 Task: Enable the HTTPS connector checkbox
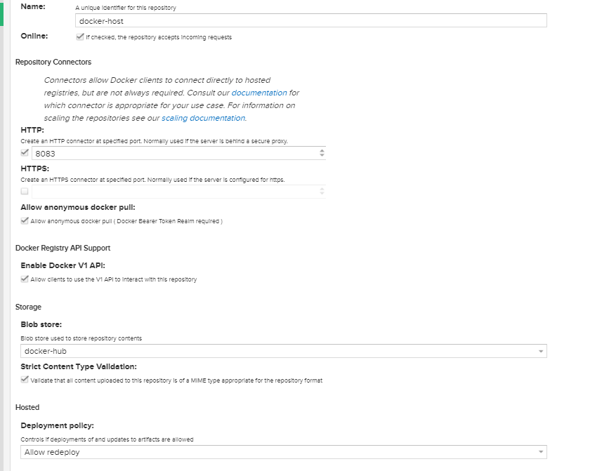click(x=25, y=191)
